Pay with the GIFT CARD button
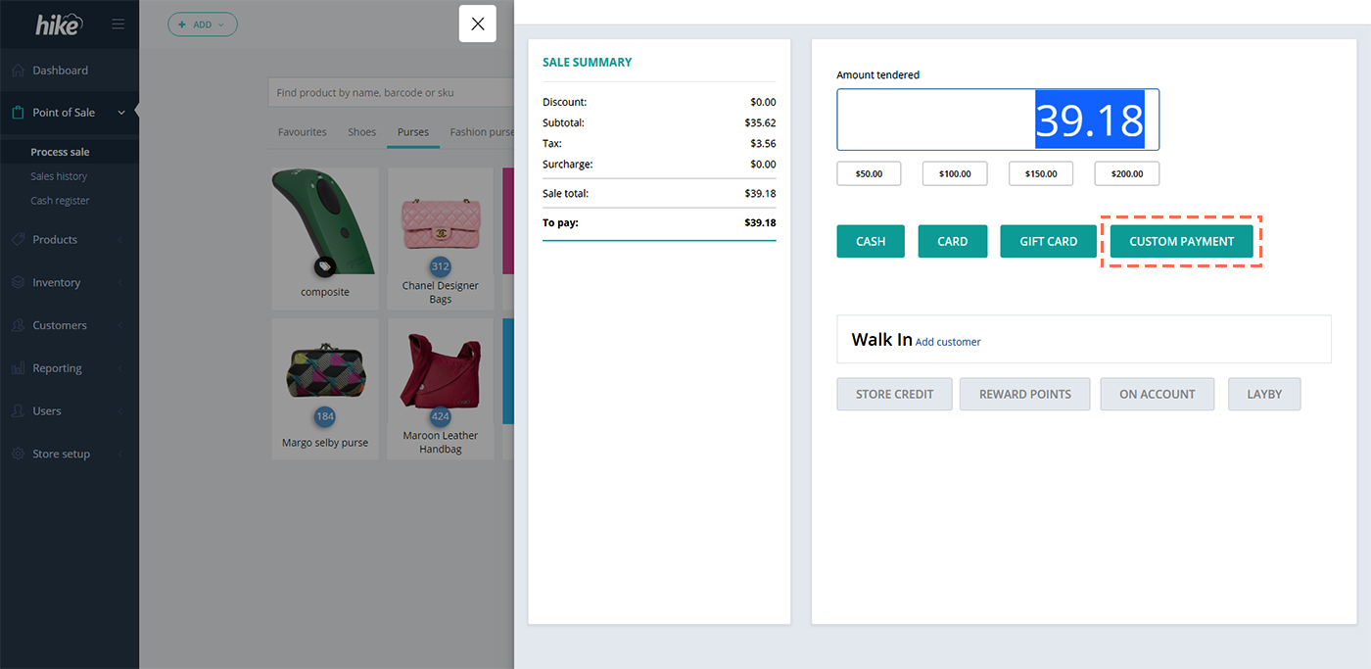Screen dimensions: 1371x669 point(1049,241)
